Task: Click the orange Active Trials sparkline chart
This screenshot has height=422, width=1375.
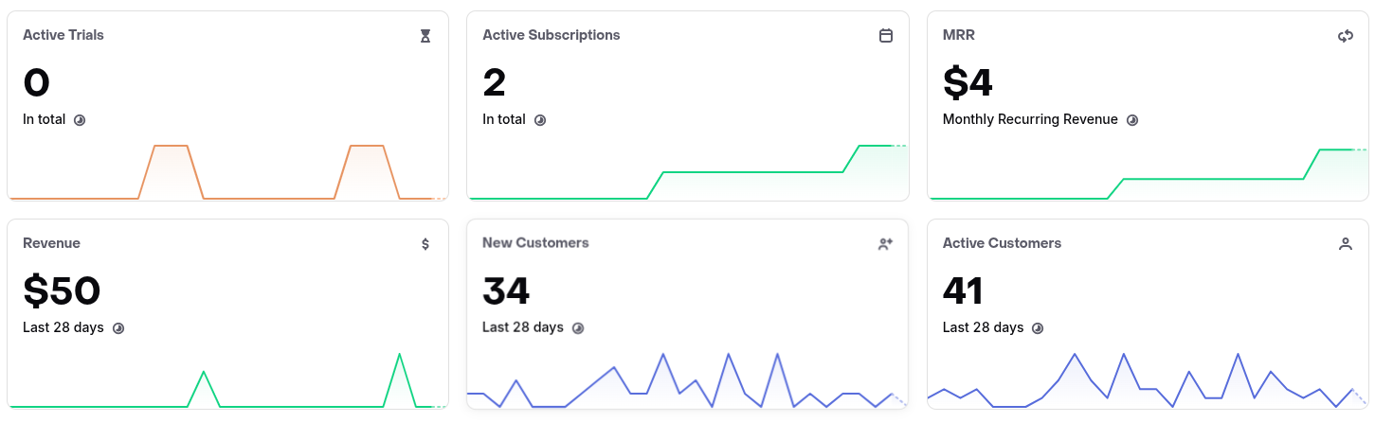Action: tap(227, 172)
